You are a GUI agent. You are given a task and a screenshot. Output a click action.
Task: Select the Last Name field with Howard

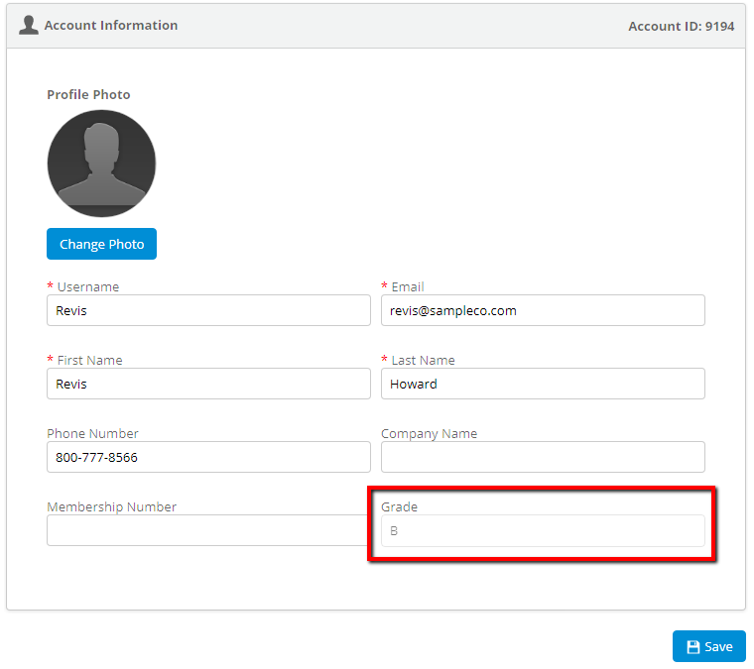[x=543, y=384]
